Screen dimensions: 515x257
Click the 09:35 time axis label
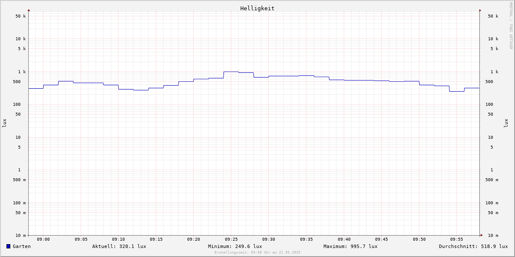tap(306, 239)
